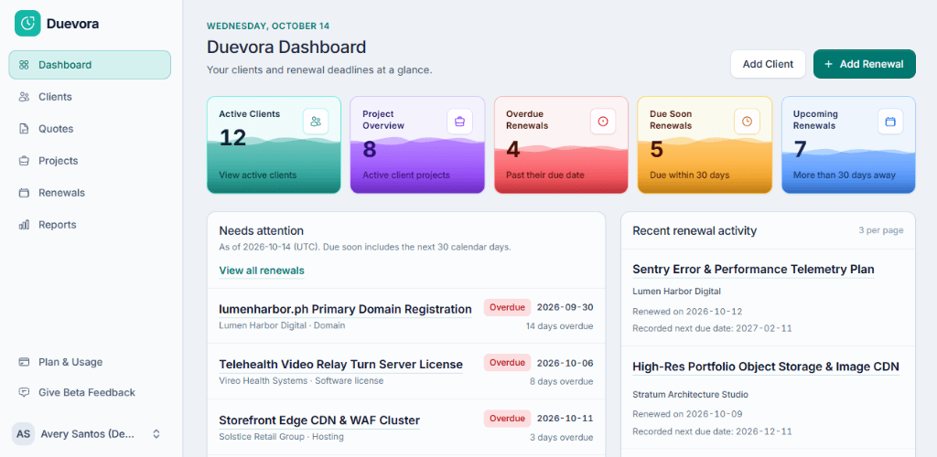Click the Overdue badge for Storefront Edge CDN
937x457 pixels.
point(507,419)
